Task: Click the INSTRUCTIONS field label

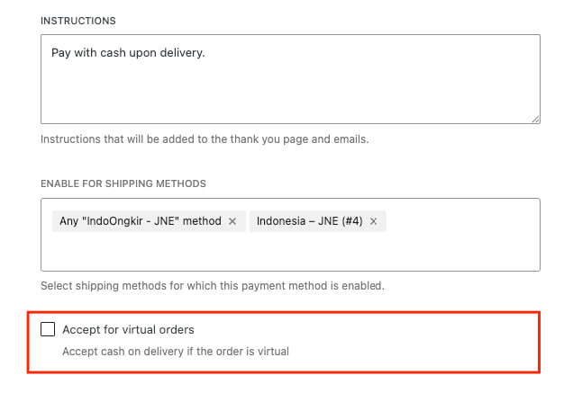Action: [x=77, y=20]
